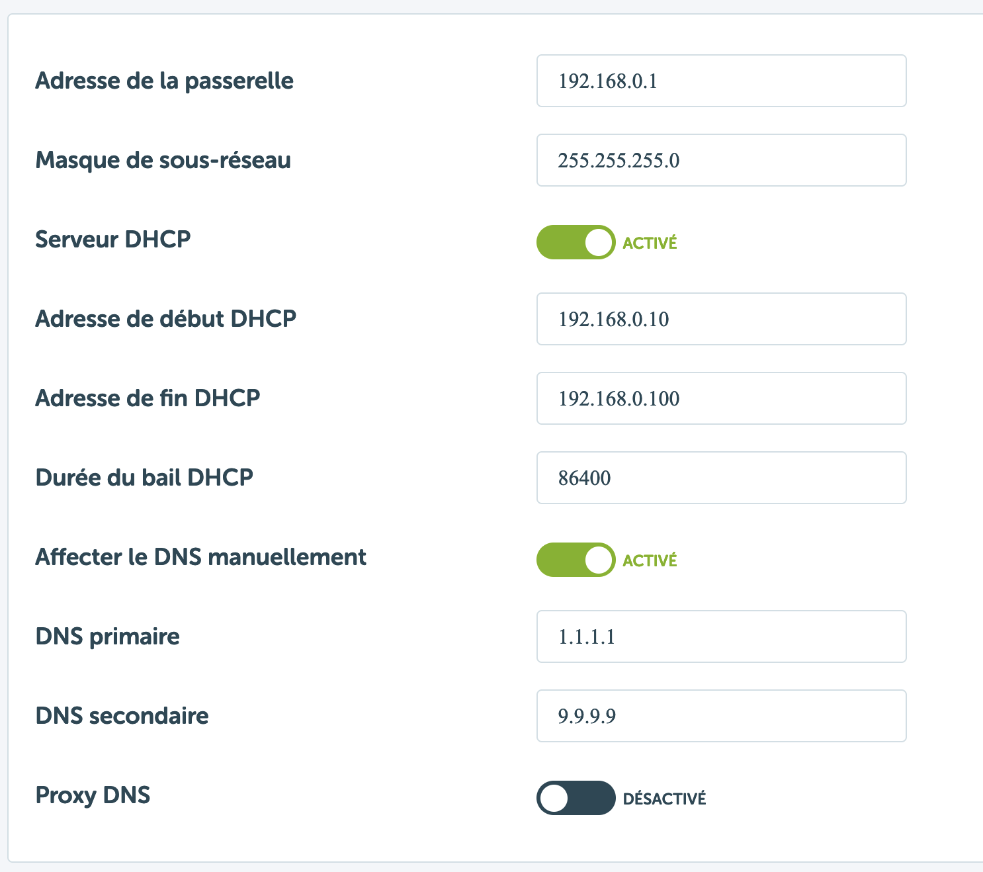This screenshot has width=983, height=872.
Task: Select the Adresse de fin DHCP field
Action: [x=721, y=398]
